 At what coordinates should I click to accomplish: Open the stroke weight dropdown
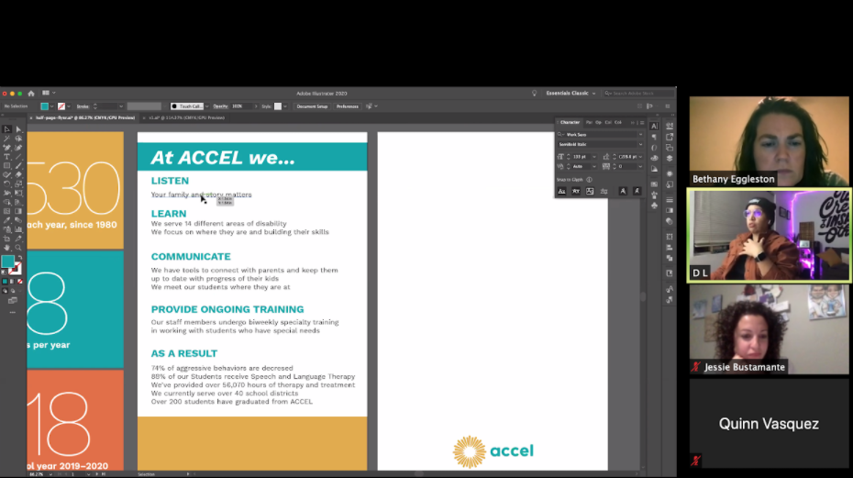(121, 106)
